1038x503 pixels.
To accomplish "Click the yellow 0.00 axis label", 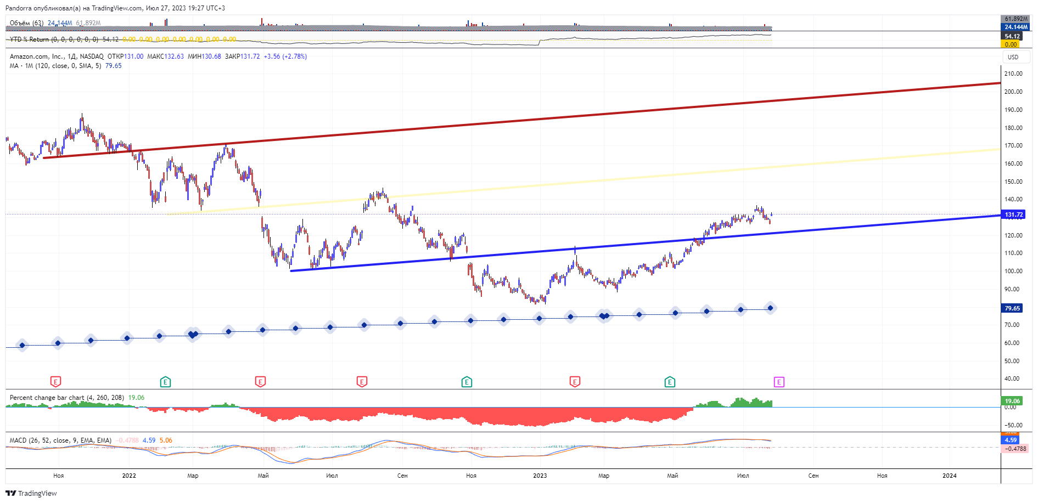I will coord(1011,44).
